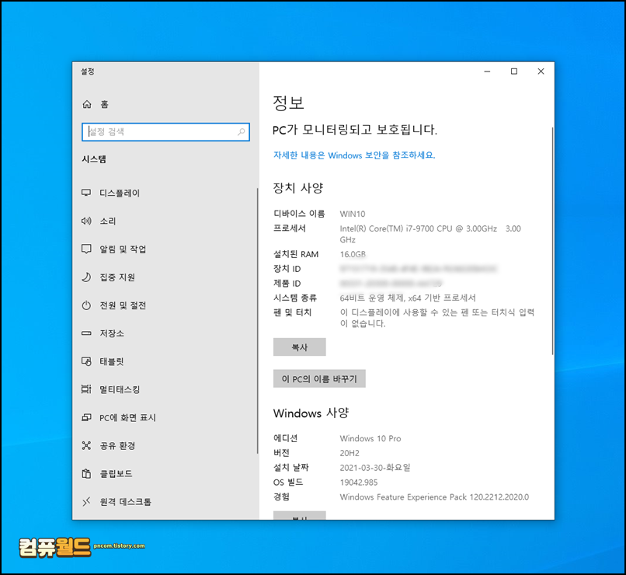
Task: Select 공유 환경 label
Action: tap(117, 446)
